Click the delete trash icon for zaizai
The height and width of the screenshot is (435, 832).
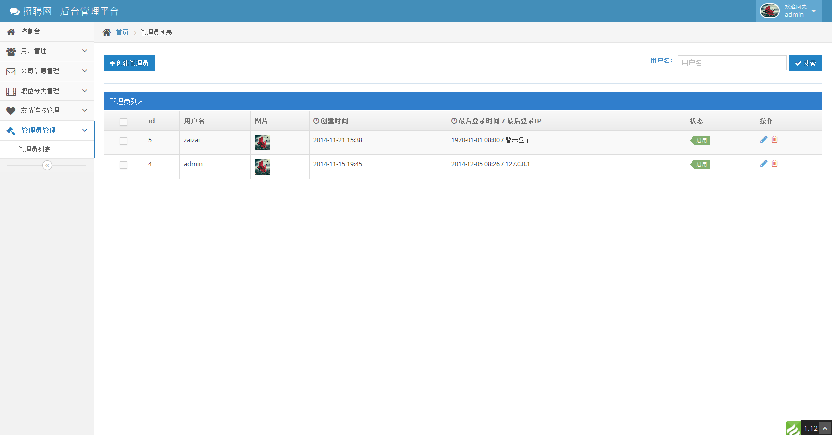pos(775,140)
